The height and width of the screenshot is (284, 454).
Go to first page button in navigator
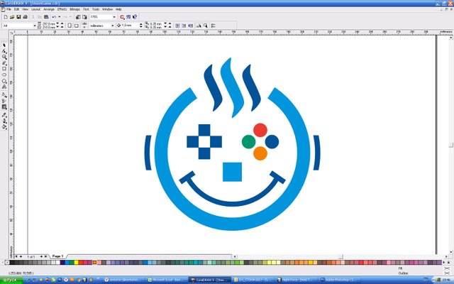(x=16, y=256)
